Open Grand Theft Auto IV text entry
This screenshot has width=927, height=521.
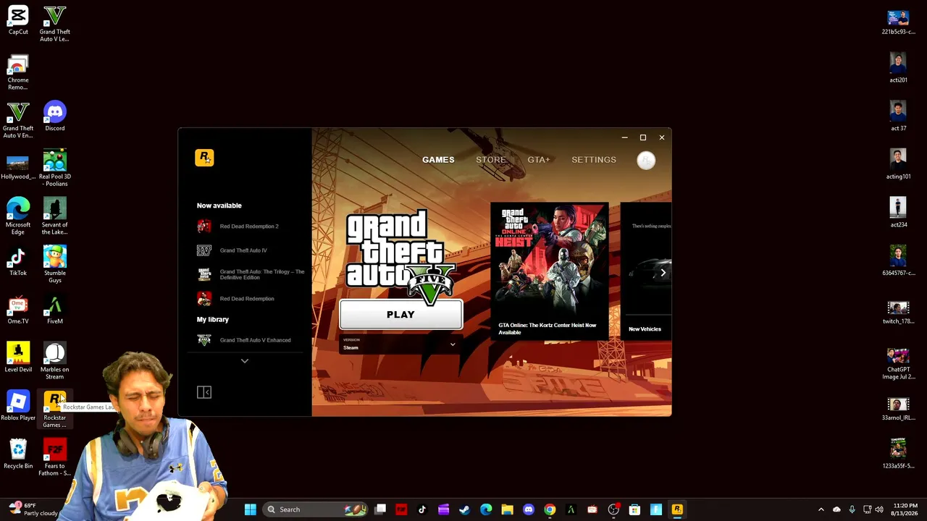click(243, 250)
